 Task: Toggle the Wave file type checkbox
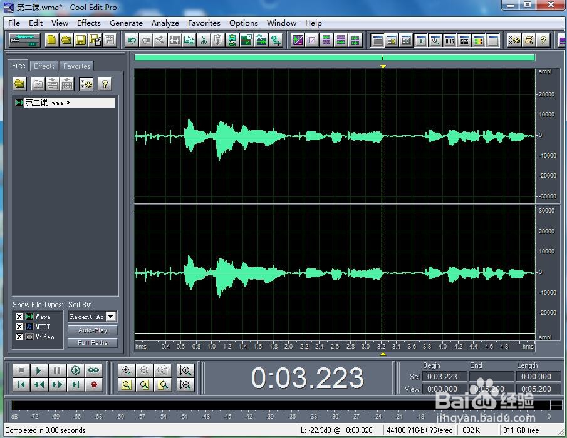(19, 317)
